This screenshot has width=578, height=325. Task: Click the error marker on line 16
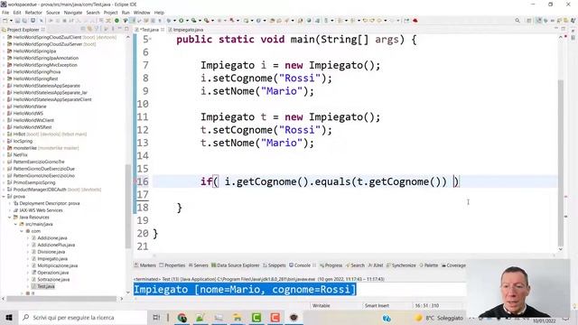pyautogui.click(x=135, y=181)
